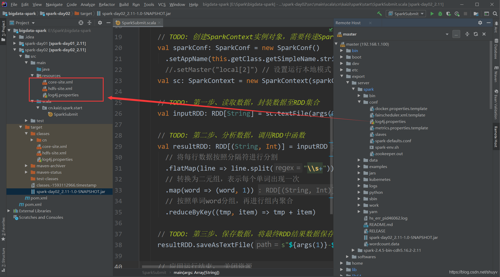Click main(args: Array[String]) editor breadcrumb
Image resolution: width=500 pixels, height=277 pixels.
click(x=196, y=273)
